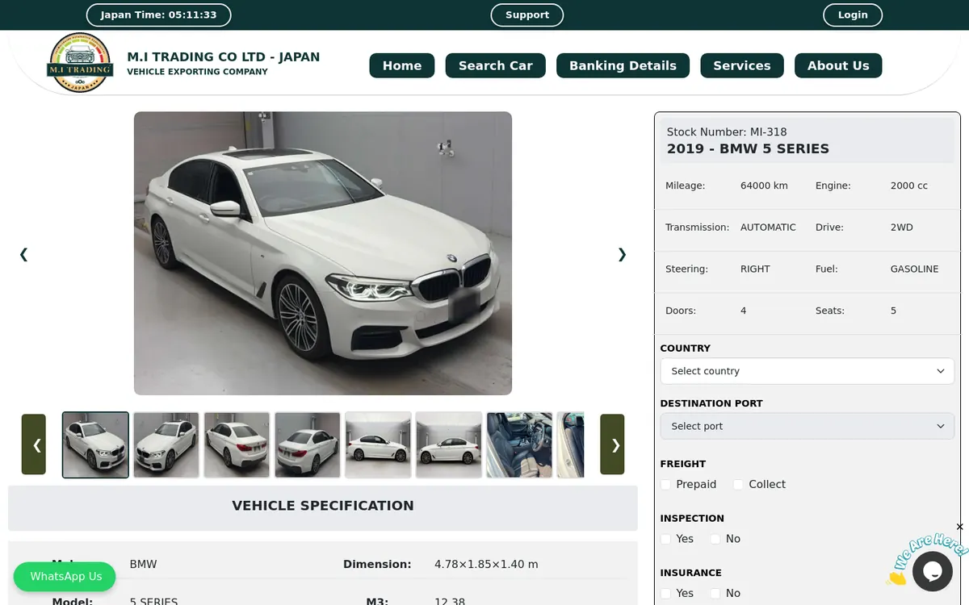The width and height of the screenshot is (969, 605).
Task: Show the previous main car photo
Action: [23, 254]
